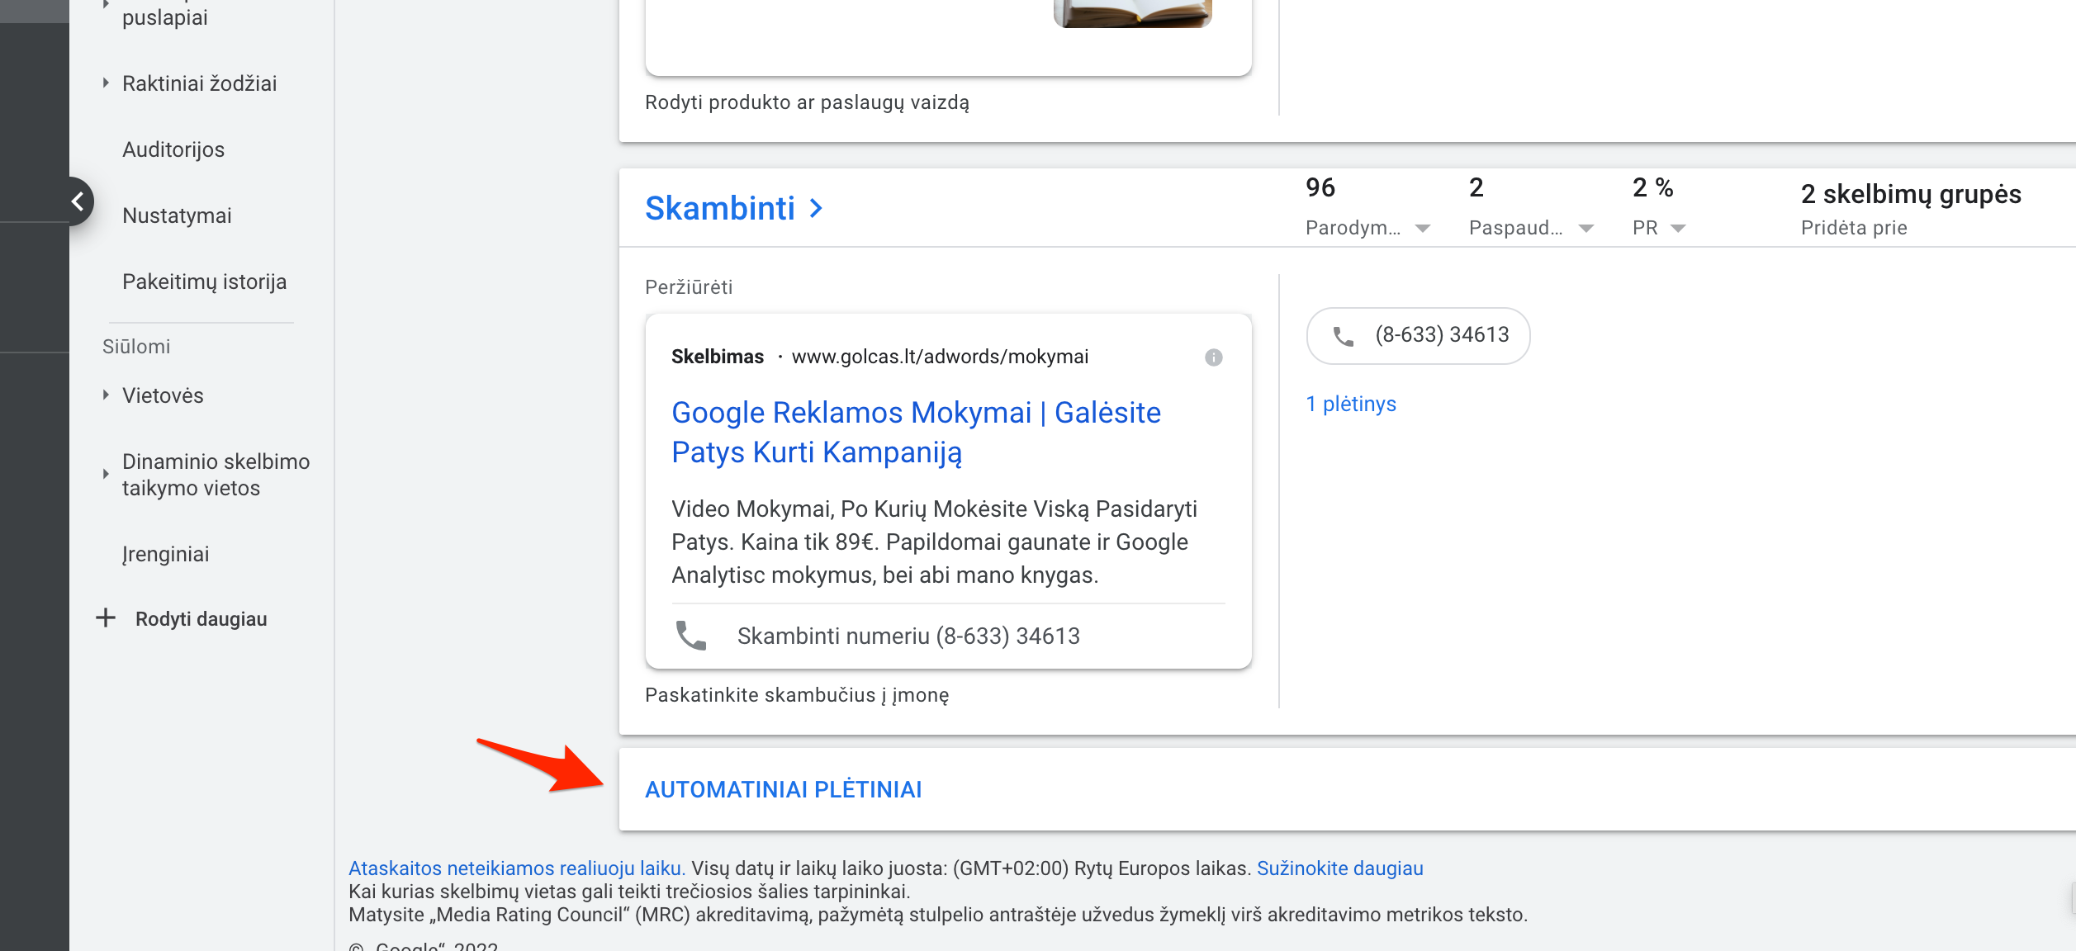Expand Raktiniai žodžiai menu arrow

[106, 83]
